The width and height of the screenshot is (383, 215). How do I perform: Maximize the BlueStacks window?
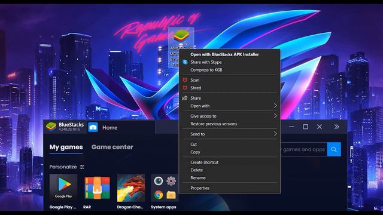pos(305,127)
